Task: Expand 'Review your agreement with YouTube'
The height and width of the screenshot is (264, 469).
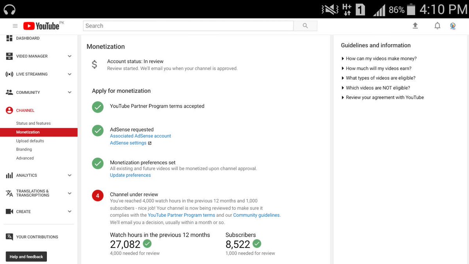Action: click(383, 98)
